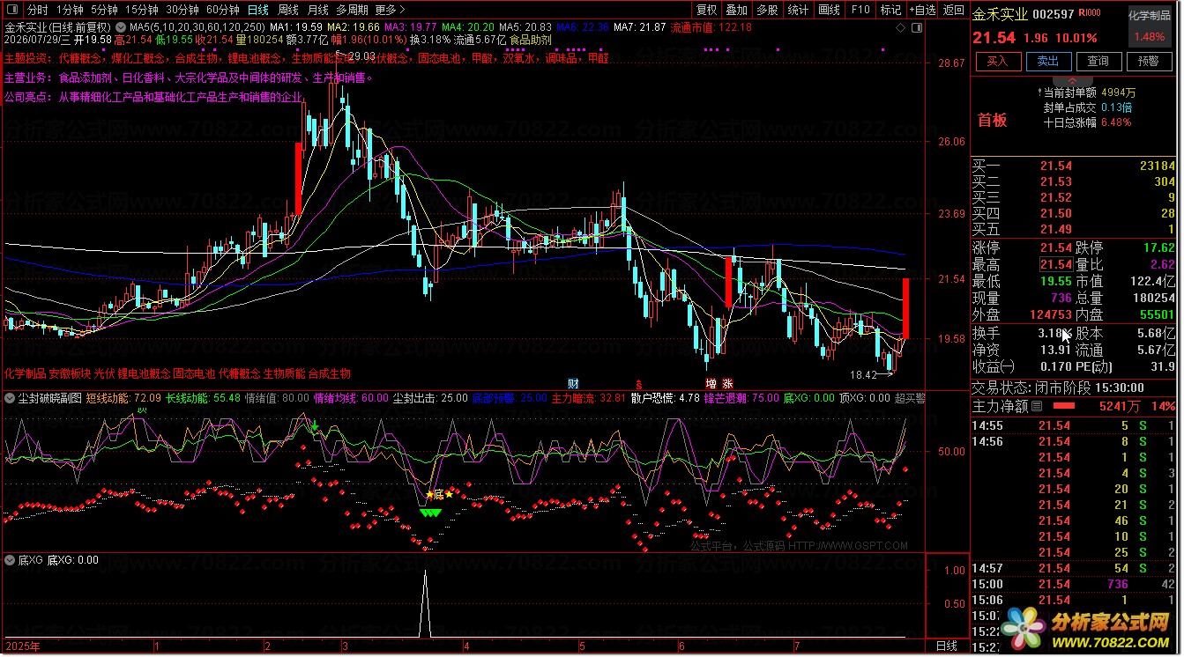
Task: Click the 主力净额 list icon
Action: coord(1037,406)
